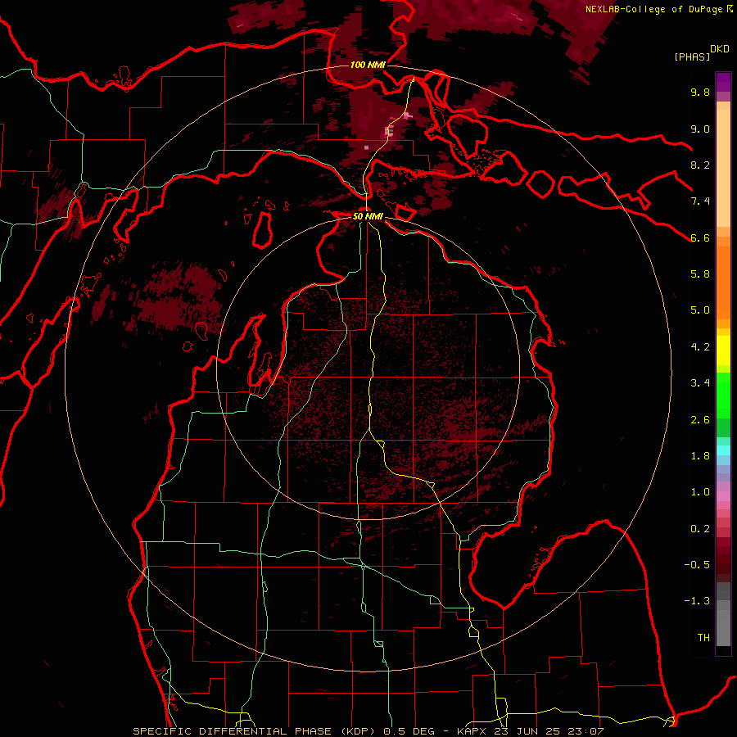Click the [PHAS] units label
This screenshot has width=737, height=737.
692,57
